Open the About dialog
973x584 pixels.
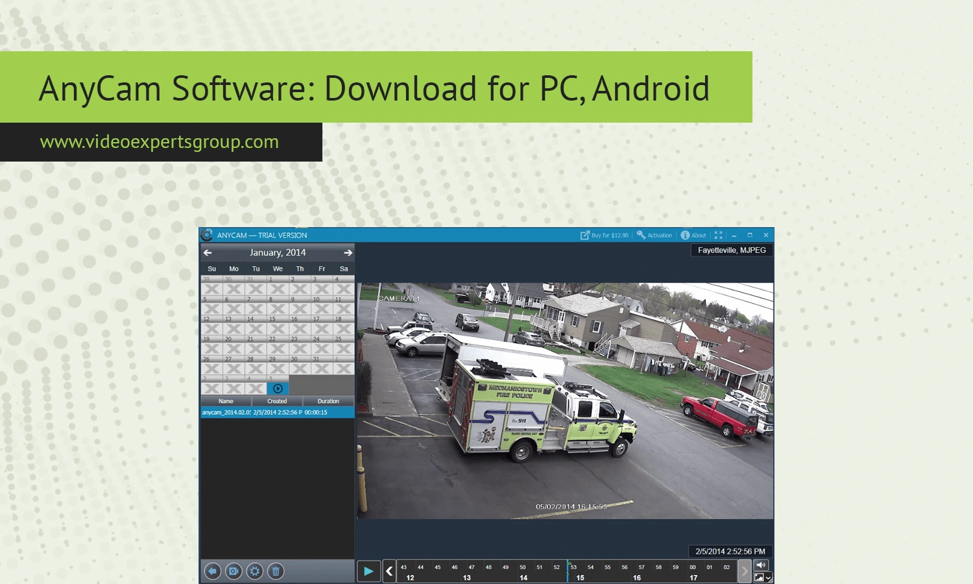[x=693, y=235]
